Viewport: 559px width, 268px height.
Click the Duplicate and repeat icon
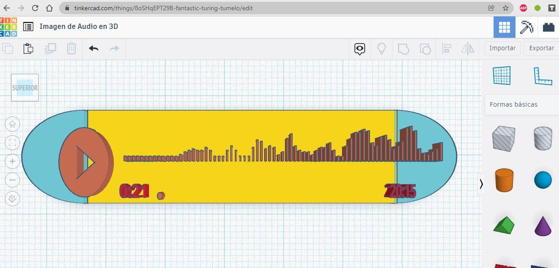point(50,48)
